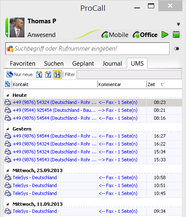Open the TeleSys - Deutschland fax at 10:58

pyautogui.click(x=93, y=178)
